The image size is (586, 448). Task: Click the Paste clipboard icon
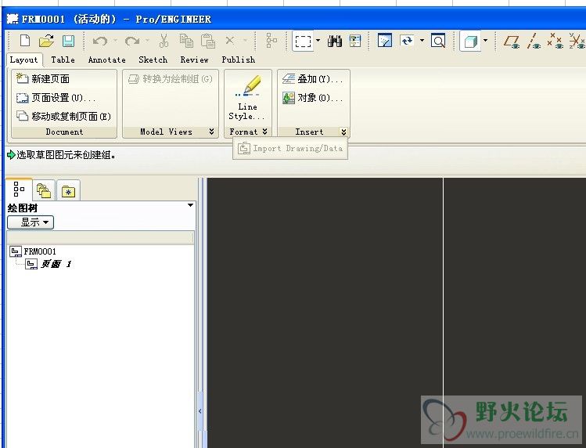pyautogui.click(x=208, y=41)
